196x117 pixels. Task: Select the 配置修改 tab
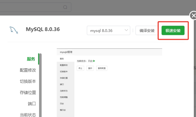point(28,70)
